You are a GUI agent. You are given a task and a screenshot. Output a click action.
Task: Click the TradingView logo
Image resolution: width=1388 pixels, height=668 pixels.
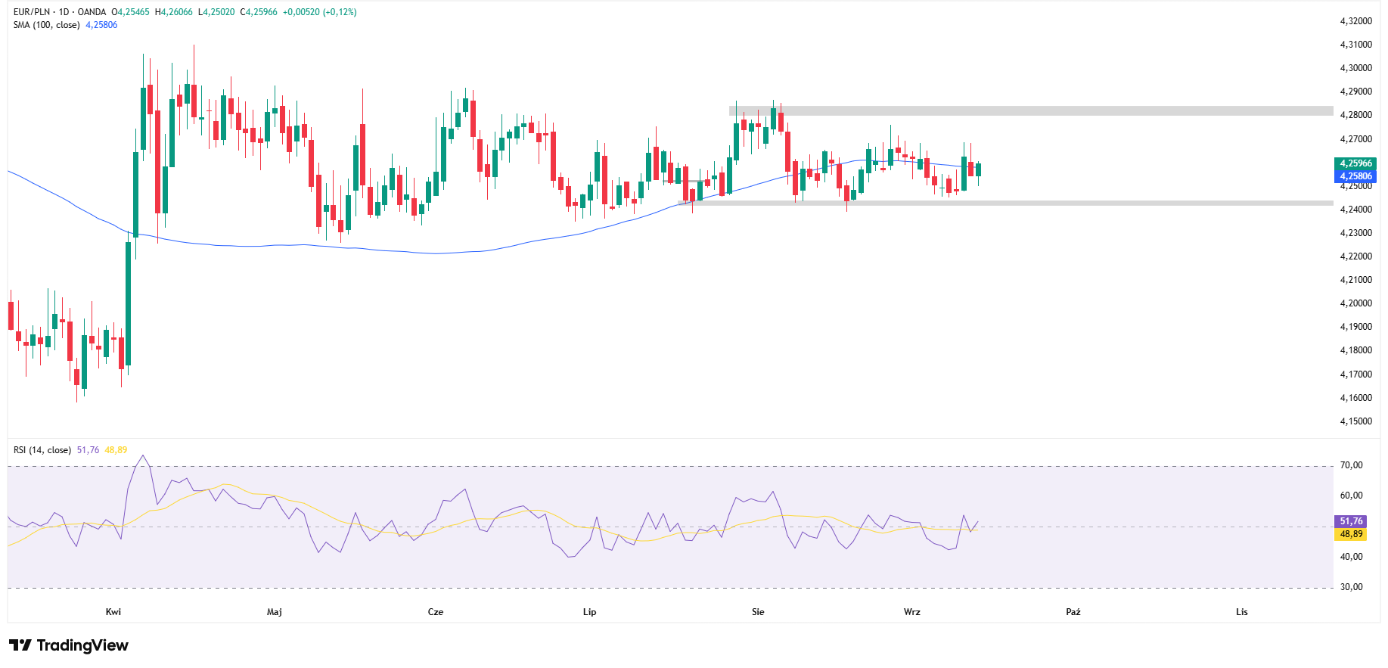coord(69,645)
